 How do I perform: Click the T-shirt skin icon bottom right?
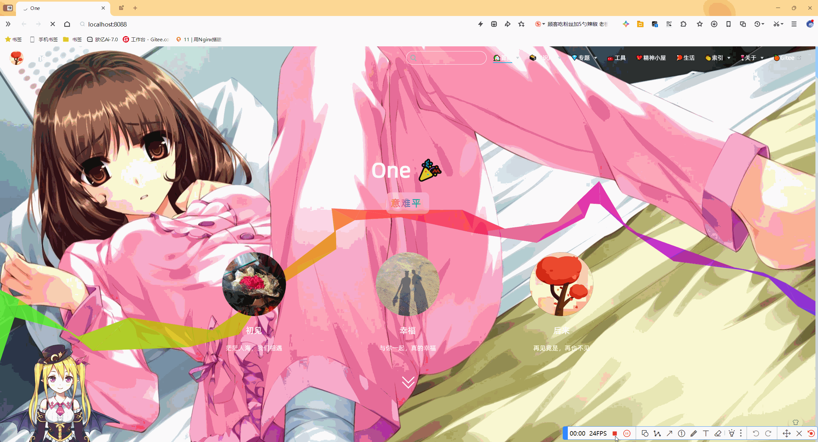pos(796,422)
